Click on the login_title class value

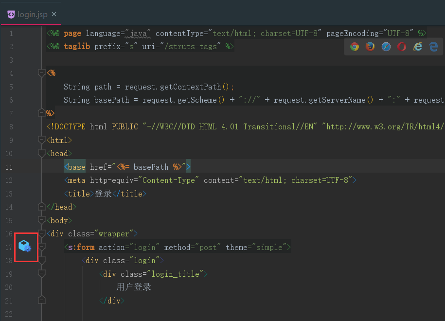176,274
